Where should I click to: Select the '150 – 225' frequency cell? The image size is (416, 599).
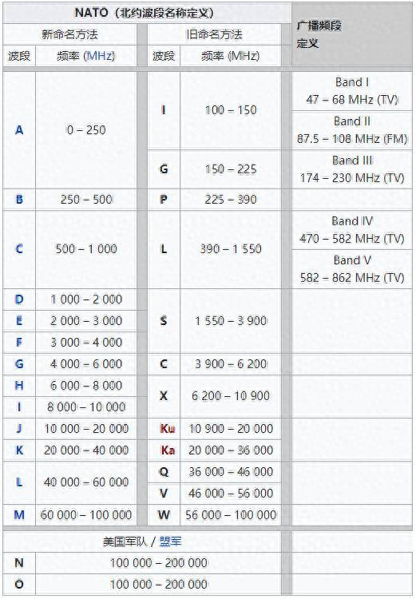click(x=231, y=169)
